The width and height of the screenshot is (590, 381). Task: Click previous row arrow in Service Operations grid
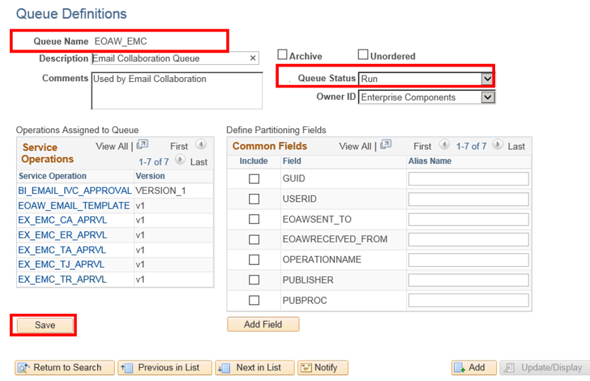[201, 145]
